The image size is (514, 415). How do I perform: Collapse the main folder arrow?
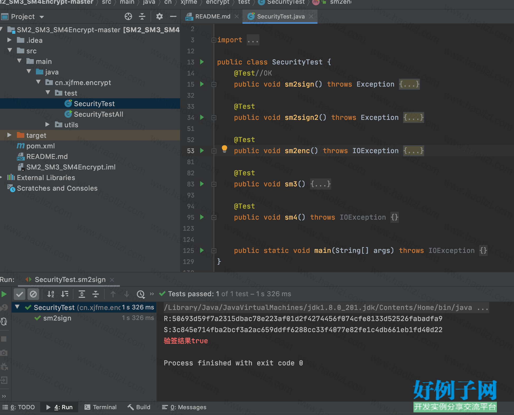(x=20, y=61)
